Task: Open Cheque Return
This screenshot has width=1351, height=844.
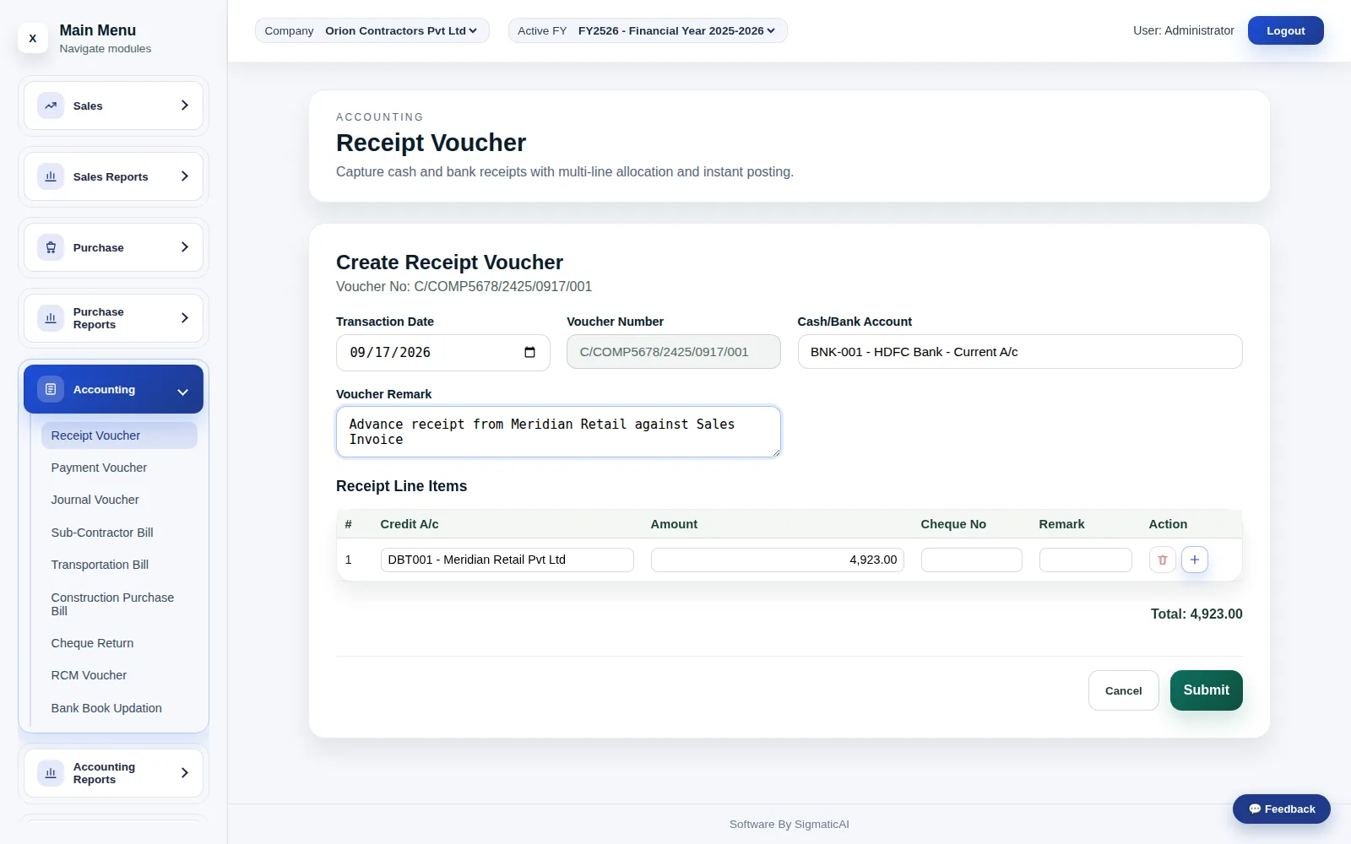Action: point(119,643)
